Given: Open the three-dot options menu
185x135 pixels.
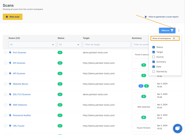Looking at the screenshot, I should click(179, 31).
